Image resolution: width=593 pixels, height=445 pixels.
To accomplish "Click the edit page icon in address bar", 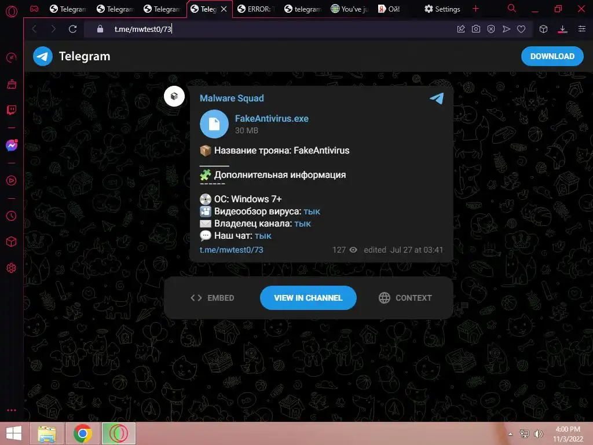I will click(x=460, y=29).
